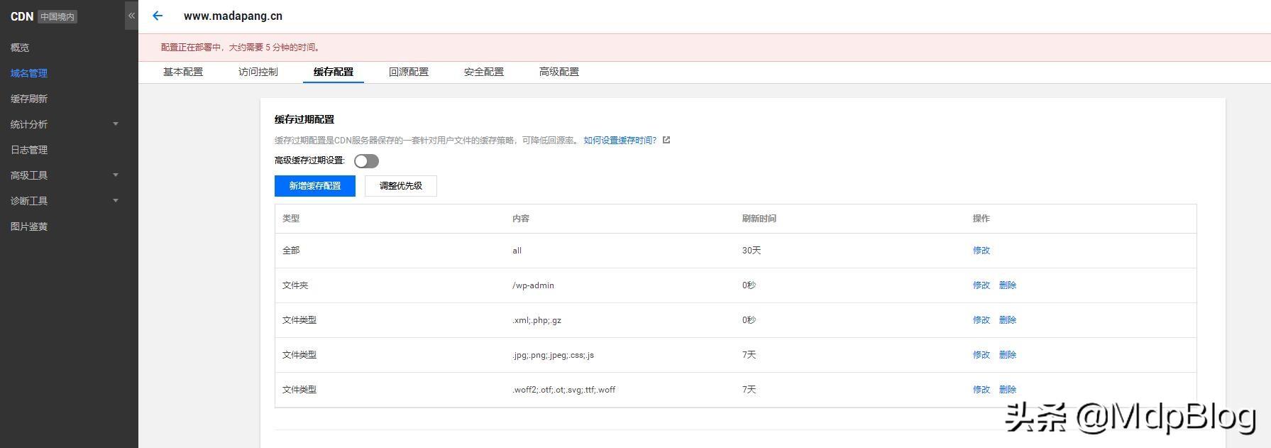Image resolution: width=1271 pixels, height=448 pixels.
Task: Switch to the 基本配置 tab
Action: point(183,72)
